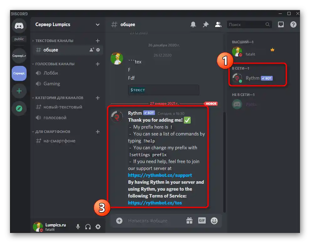Viewport: 310px width, 243px height.
Task: Open channel settings gear for общее
Action: (98, 50)
